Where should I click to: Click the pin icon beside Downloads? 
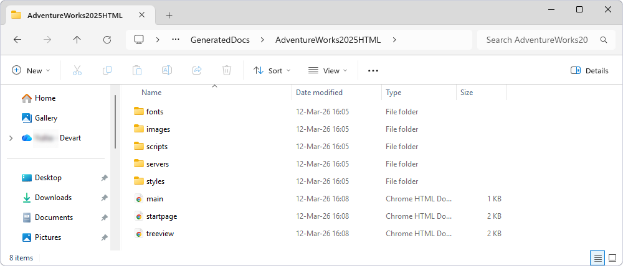(x=104, y=198)
